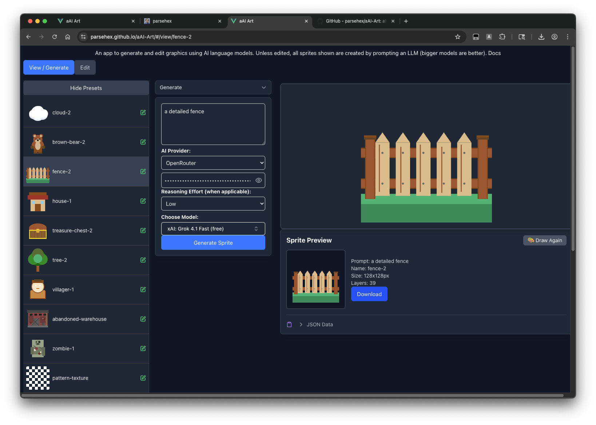
Task: Expand the JSON Data section
Action: [x=301, y=324]
